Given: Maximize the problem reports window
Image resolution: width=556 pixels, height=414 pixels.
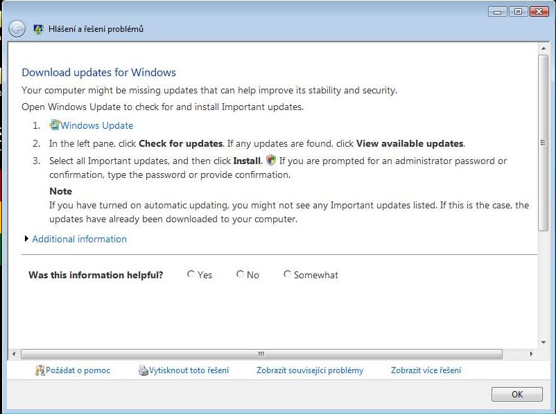Looking at the screenshot, I should click(518, 12).
